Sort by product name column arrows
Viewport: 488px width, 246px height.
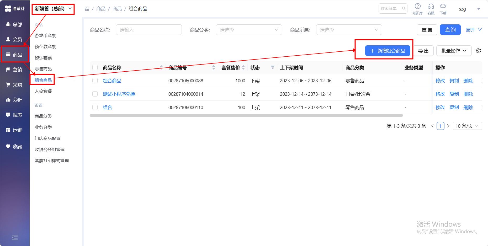161,68
